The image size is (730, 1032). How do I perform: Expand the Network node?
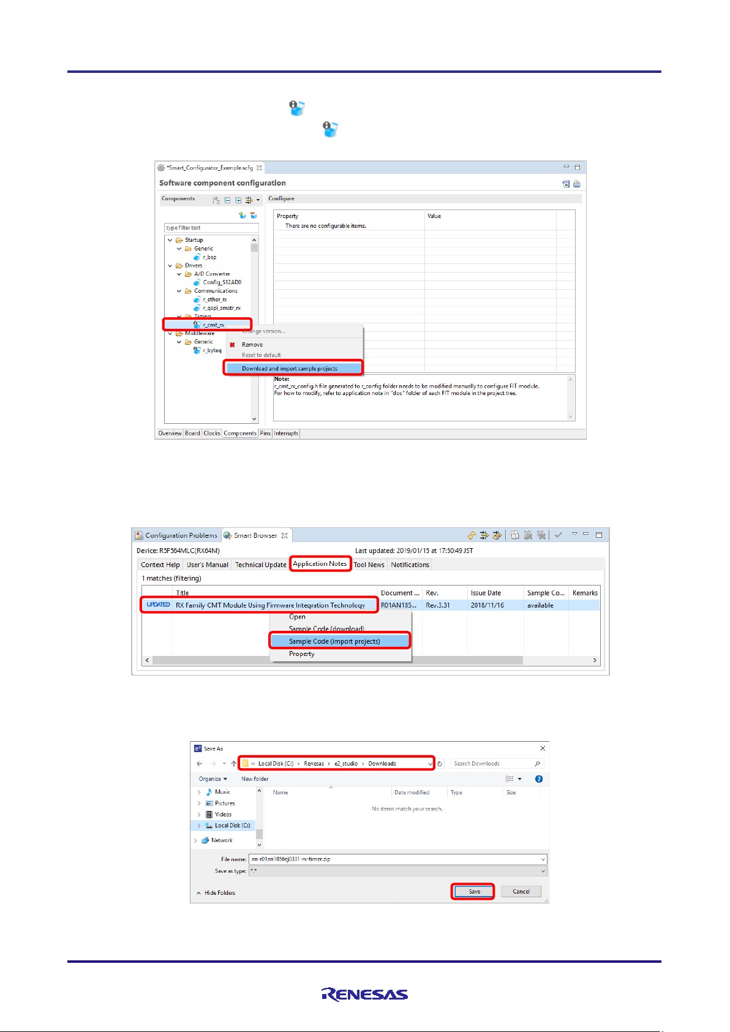196,841
